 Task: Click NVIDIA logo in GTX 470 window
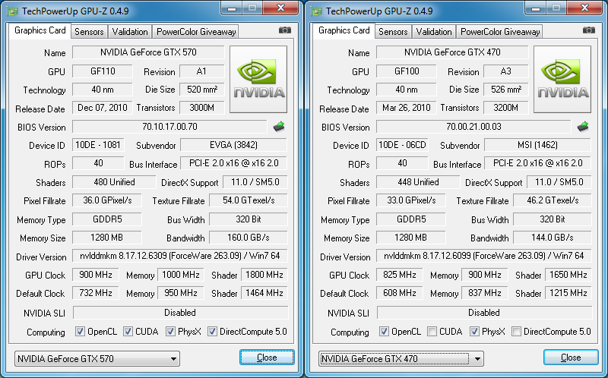562,80
